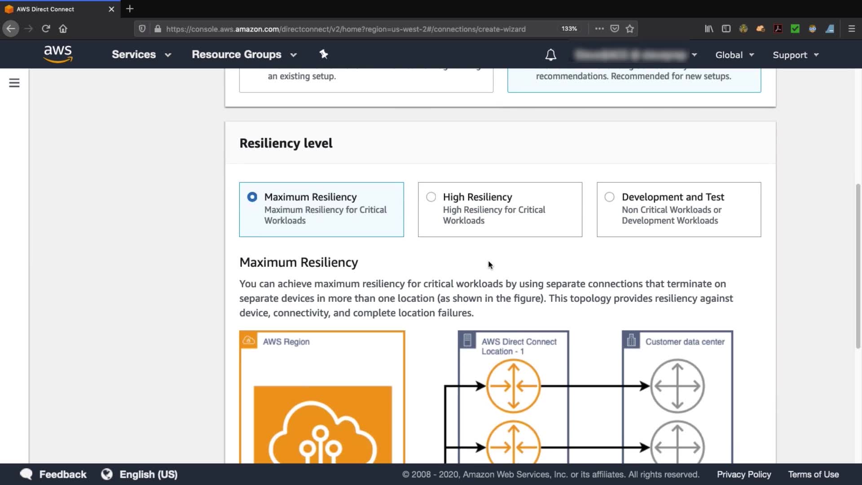Click the Feedback speech bubble icon

click(26, 474)
